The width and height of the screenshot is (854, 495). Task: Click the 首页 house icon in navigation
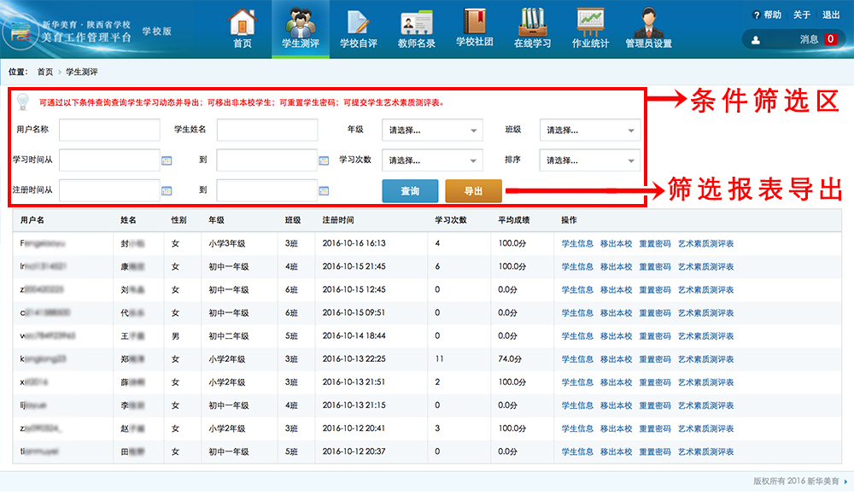(x=243, y=21)
